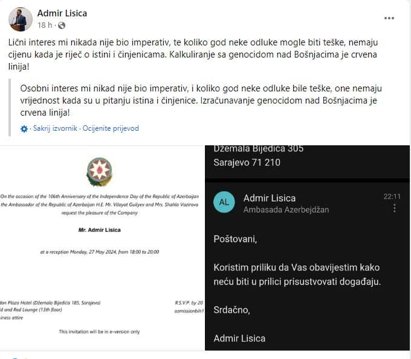Click the Admir Lisica email sender name

(269, 198)
